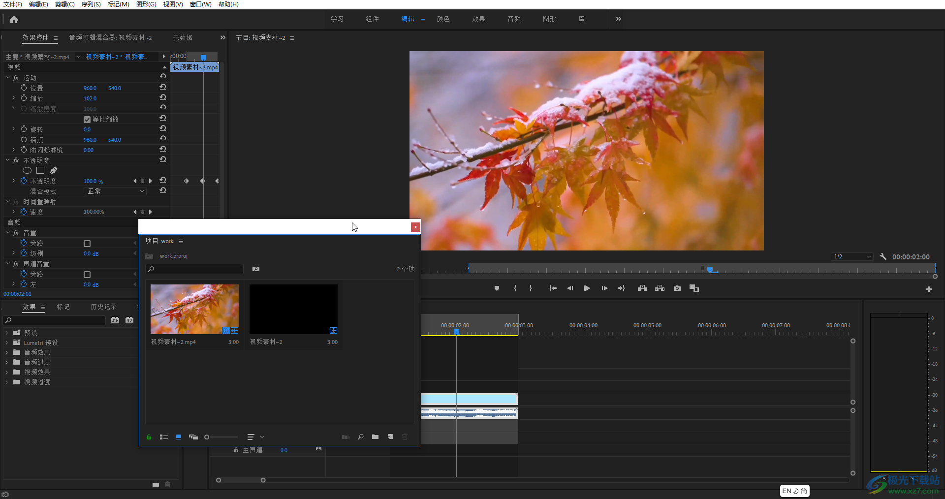Uncheck the Uniform Scale (等比缩放) checkbox
This screenshot has height=499, width=945.
pos(87,119)
